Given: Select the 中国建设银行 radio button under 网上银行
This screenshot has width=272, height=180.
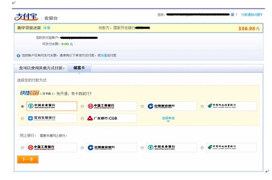Looking at the screenshot, I should point(83,148).
